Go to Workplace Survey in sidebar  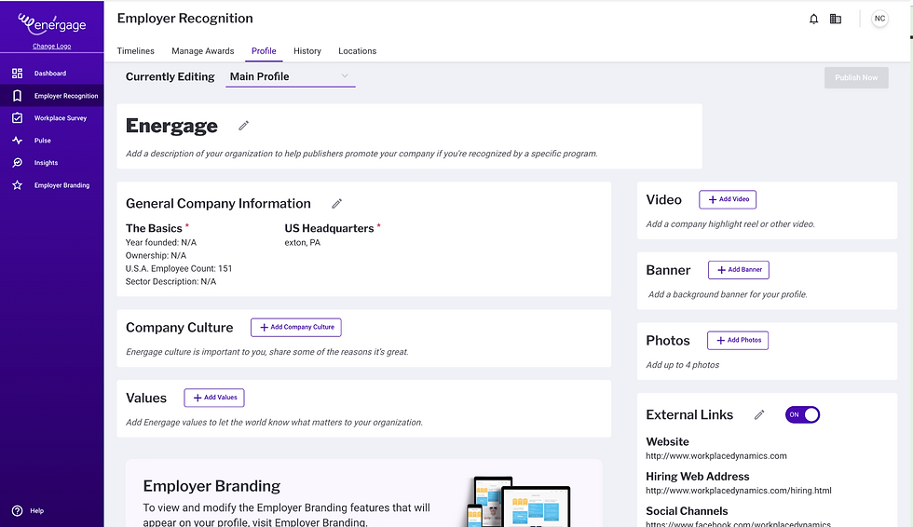pyautogui.click(x=60, y=118)
